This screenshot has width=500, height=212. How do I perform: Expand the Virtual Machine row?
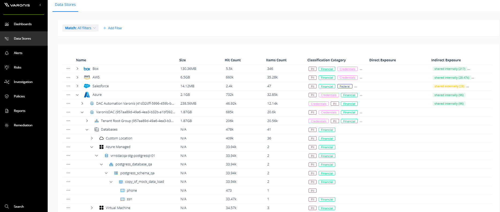coord(92,208)
